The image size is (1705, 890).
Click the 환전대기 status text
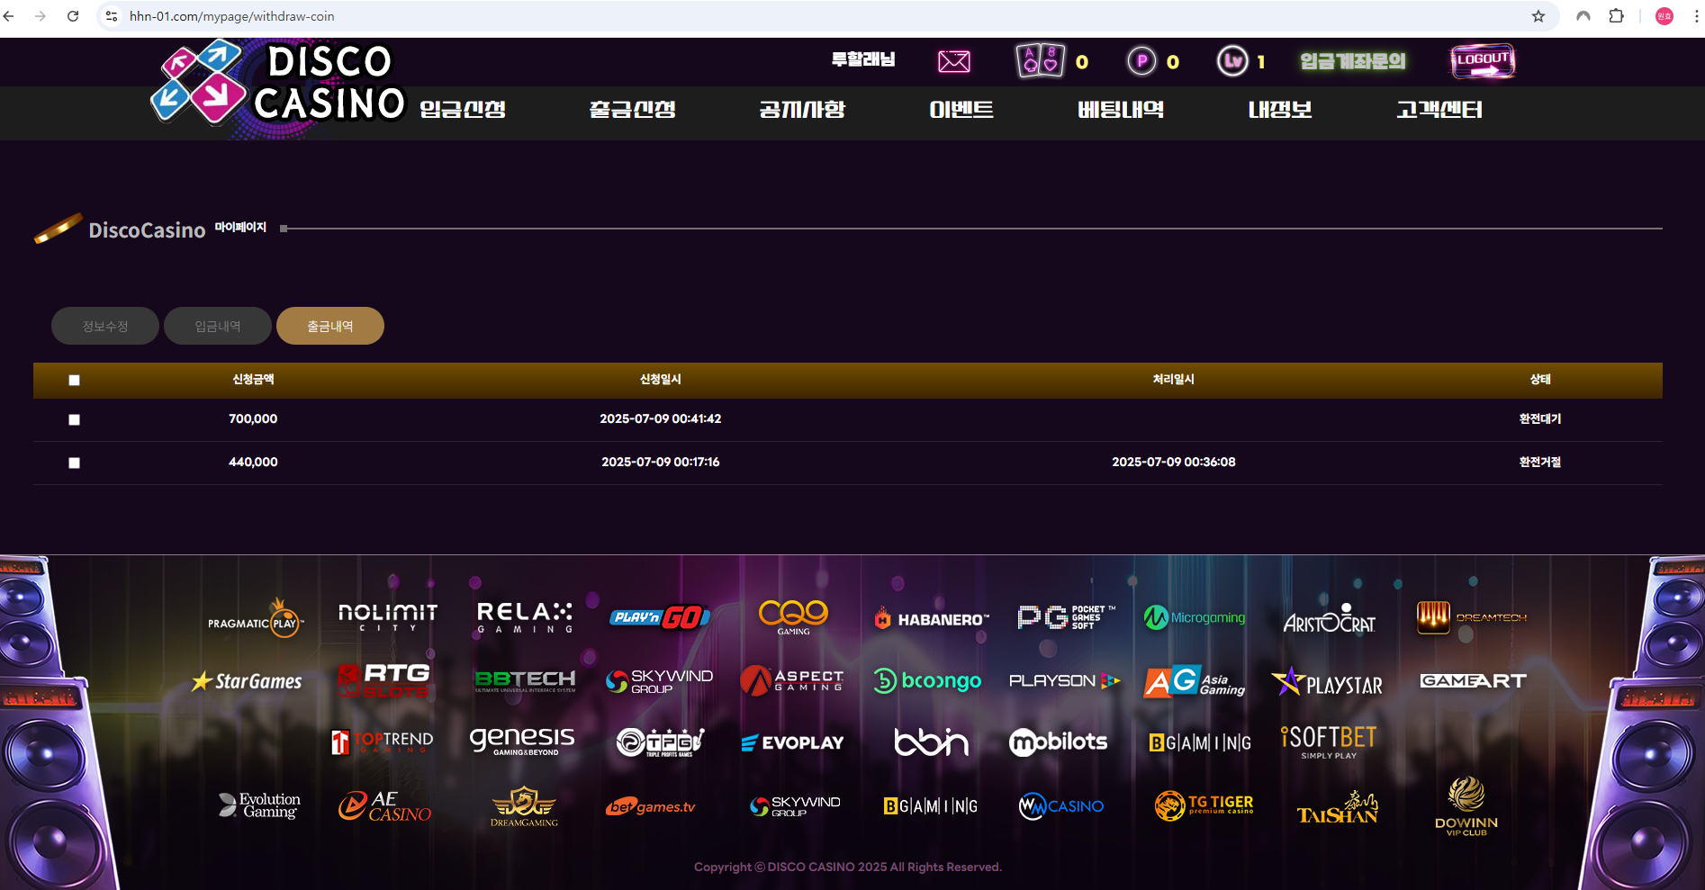click(x=1540, y=418)
